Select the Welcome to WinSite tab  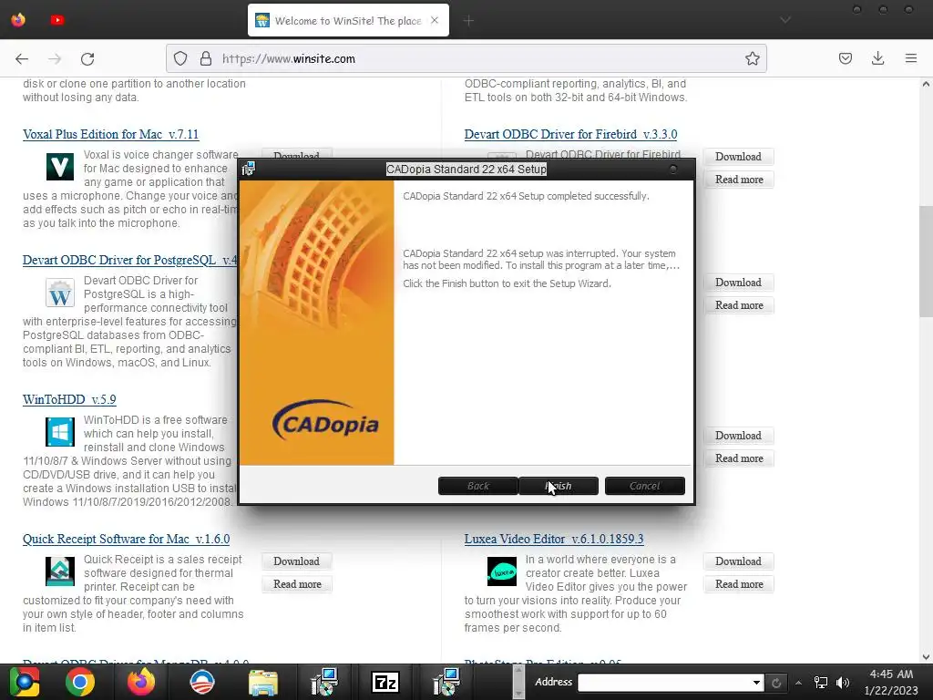click(348, 21)
